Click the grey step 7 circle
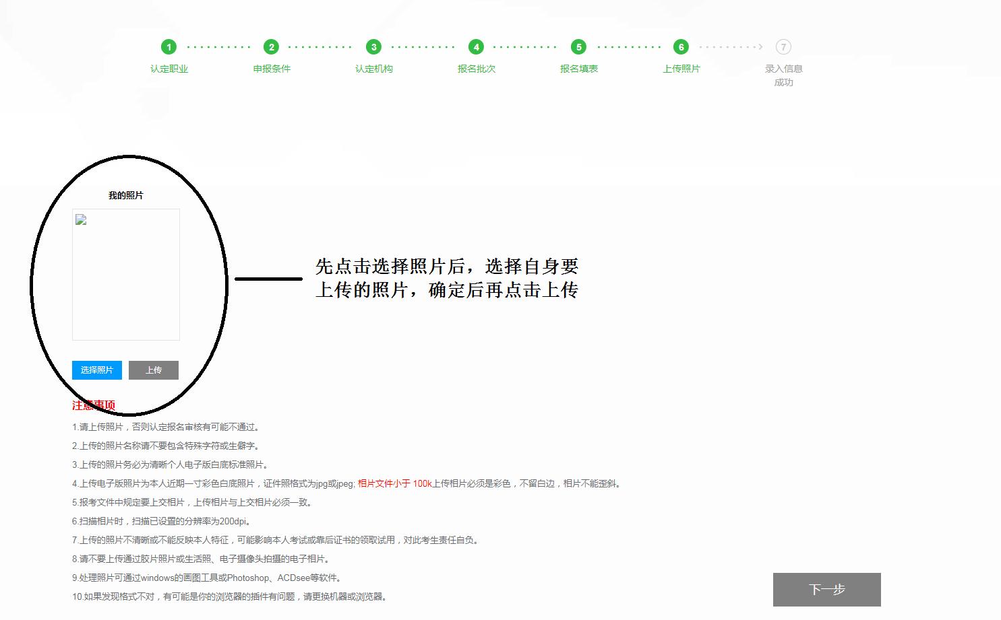Image resolution: width=1001 pixels, height=620 pixels. [783, 47]
